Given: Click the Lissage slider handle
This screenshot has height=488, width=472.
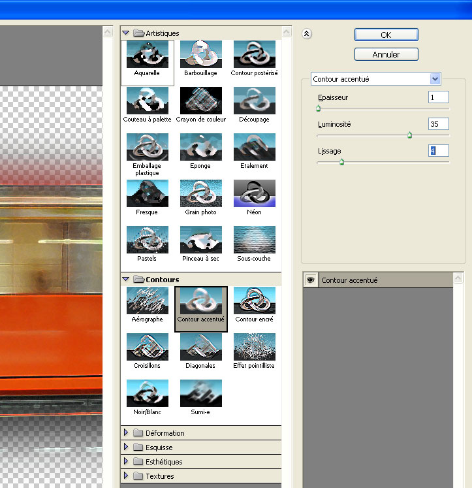Looking at the screenshot, I should (341, 162).
